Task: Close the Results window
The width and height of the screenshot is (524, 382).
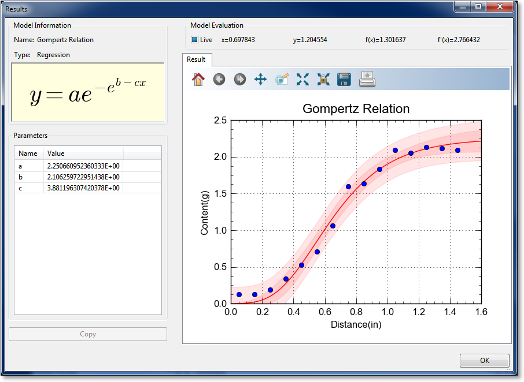Action: (x=500, y=7)
